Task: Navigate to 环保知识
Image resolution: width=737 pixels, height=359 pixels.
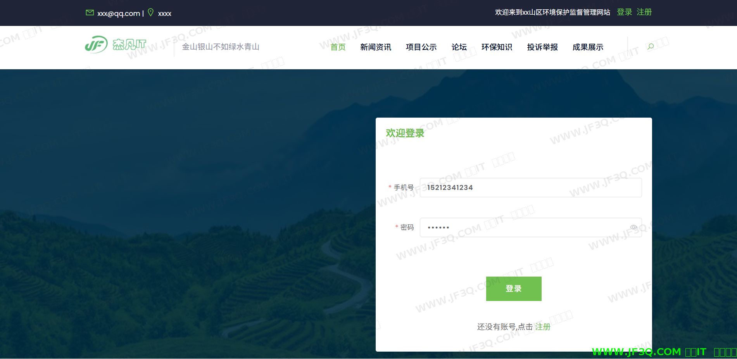Action: click(x=497, y=47)
